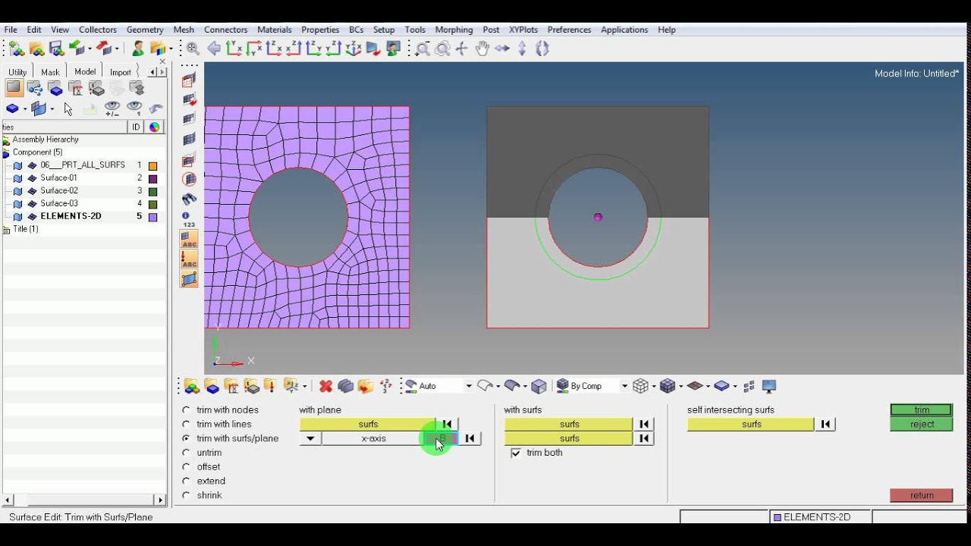Click the user profile person icon

(x=138, y=49)
